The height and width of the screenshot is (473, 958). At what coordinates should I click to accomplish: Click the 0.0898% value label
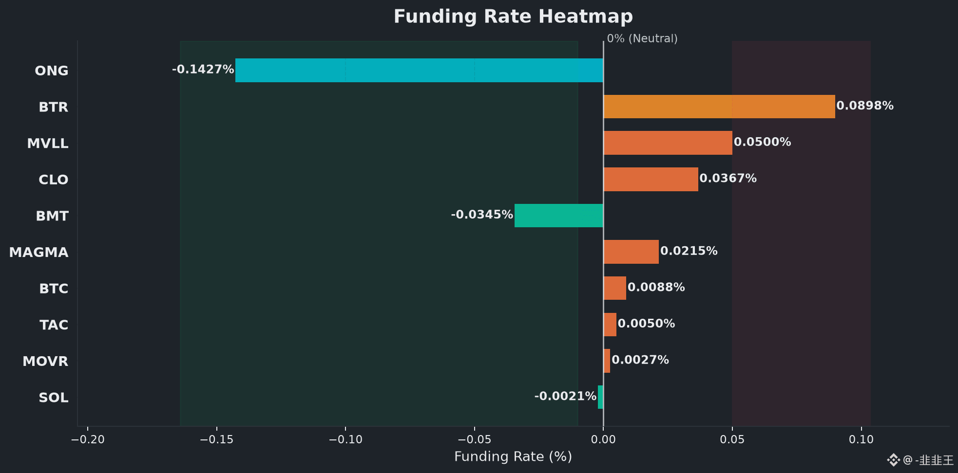865,106
